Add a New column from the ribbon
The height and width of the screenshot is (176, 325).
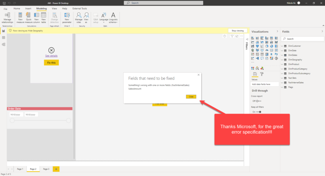(x=36, y=18)
